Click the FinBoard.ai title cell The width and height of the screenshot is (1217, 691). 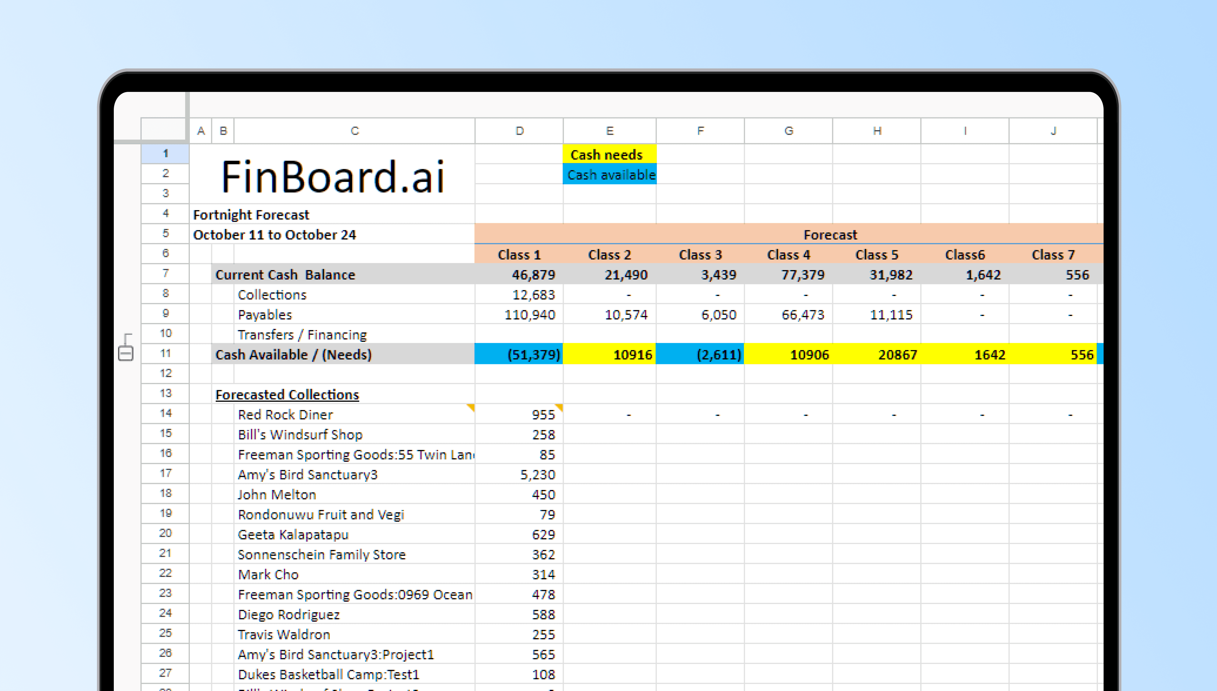tap(332, 175)
